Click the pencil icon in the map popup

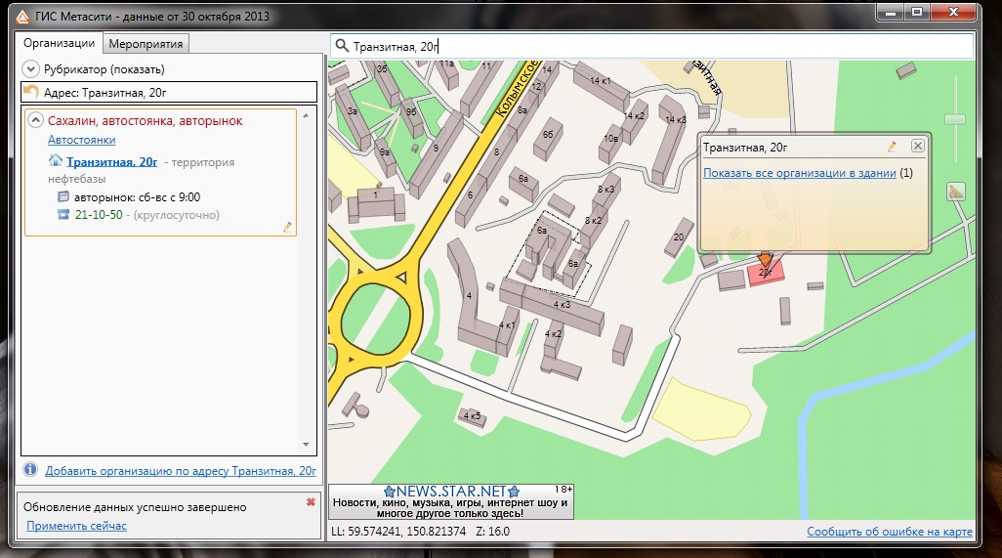click(892, 147)
